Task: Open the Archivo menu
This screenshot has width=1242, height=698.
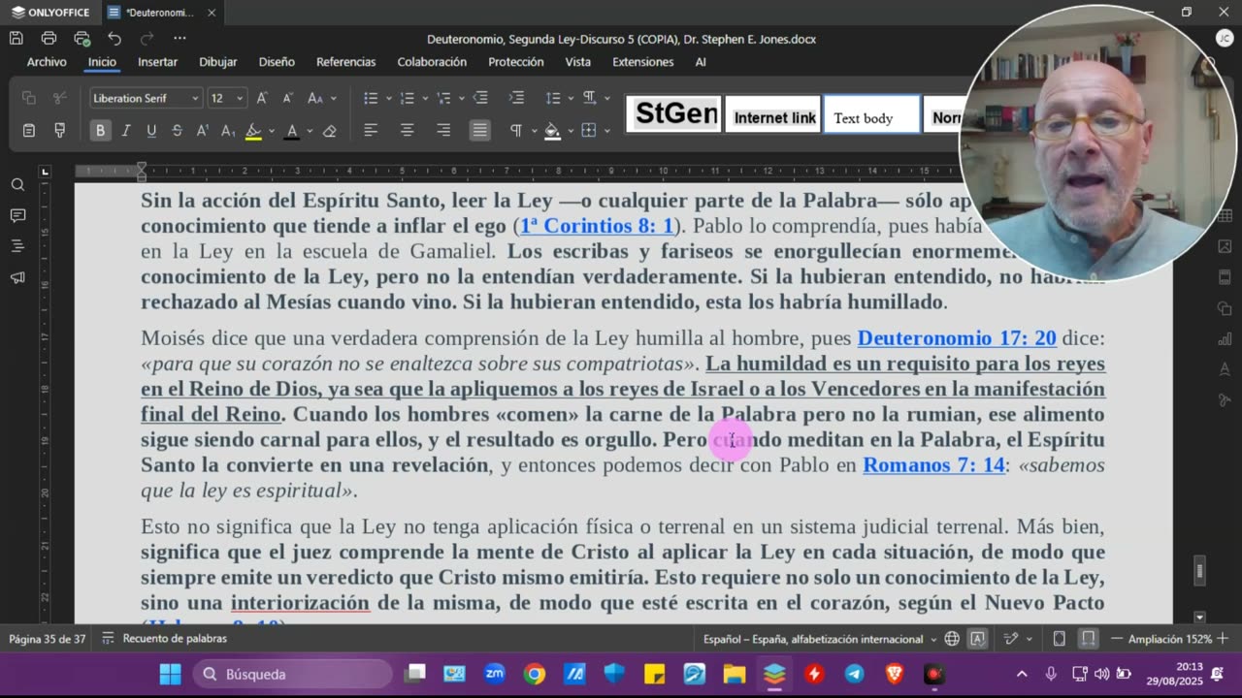Action: coord(47,62)
